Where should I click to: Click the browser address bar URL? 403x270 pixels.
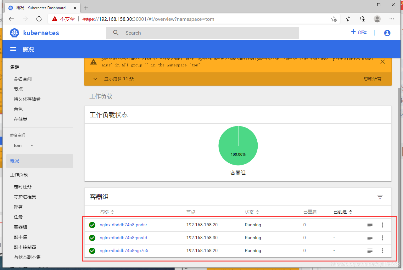tap(148, 19)
